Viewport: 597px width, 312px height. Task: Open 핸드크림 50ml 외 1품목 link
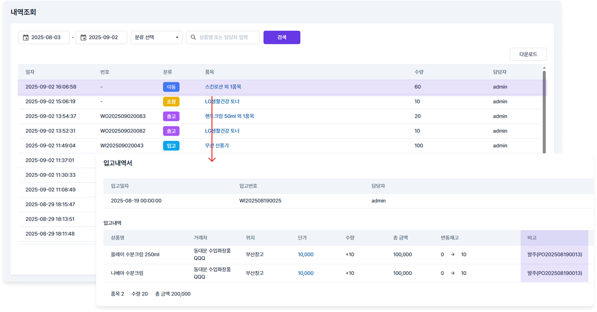click(229, 116)
